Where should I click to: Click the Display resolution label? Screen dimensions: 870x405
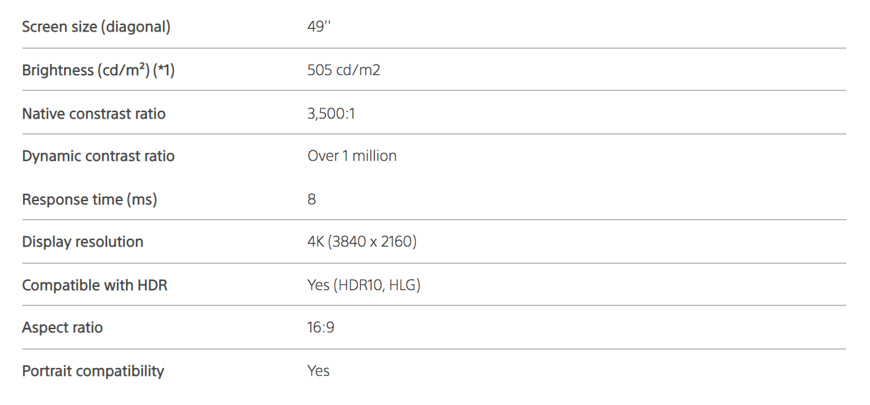pyautogui.click(x=83, y=242)
